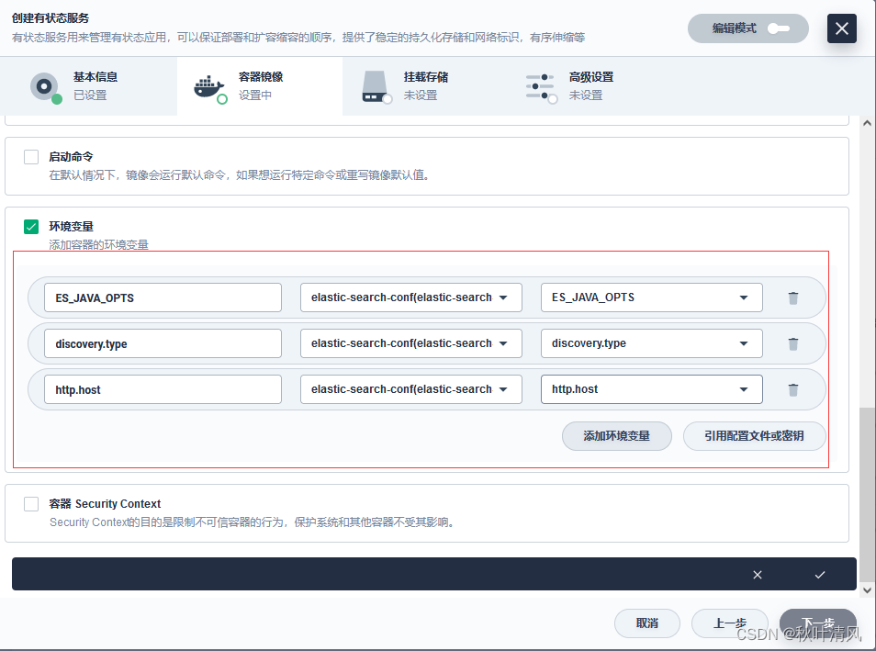Click 引用配置文件或密钥
The height and width of the screenshot is (651, 876).
pos(753,436)
